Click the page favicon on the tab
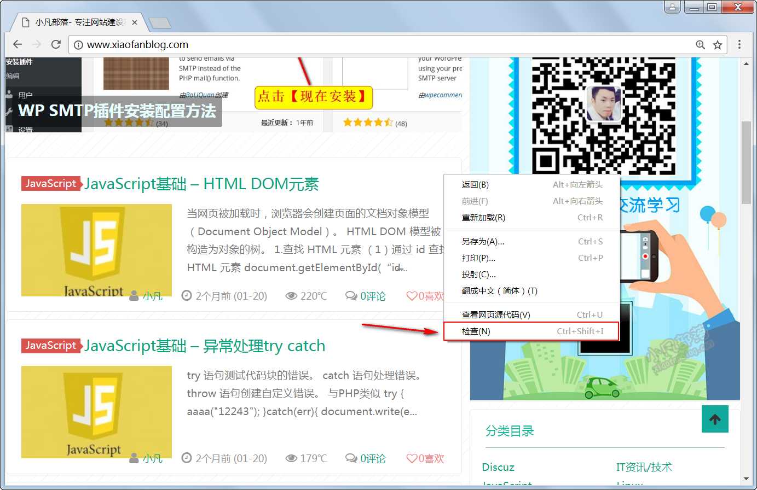 [x=25, y=22]
